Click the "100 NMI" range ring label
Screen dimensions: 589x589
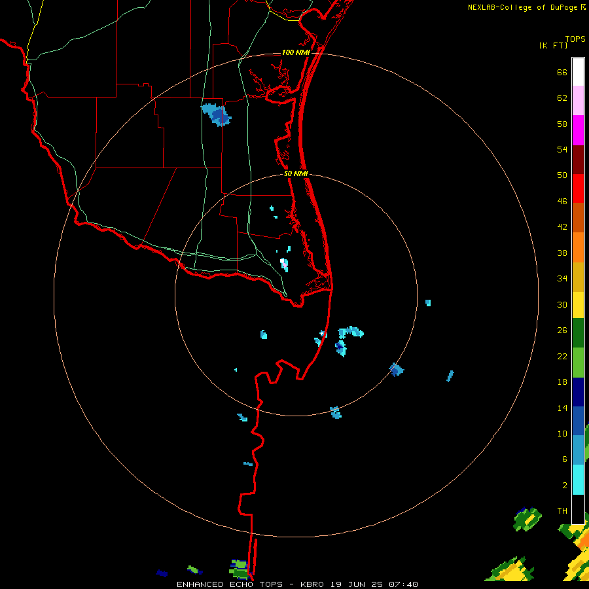point(296,52)
